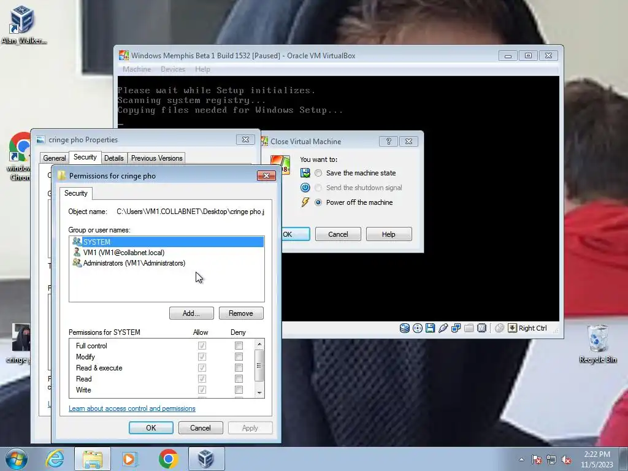
Task: Click the Save the machine state disk icon
Action: (x=305, y=172)
